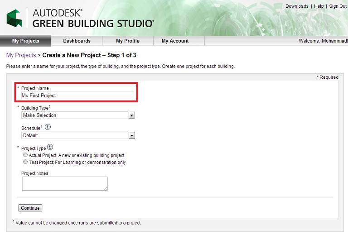This screenshot has height=235, width=348.
Task: Open the Schedule info icon
Action: [48, 127]
